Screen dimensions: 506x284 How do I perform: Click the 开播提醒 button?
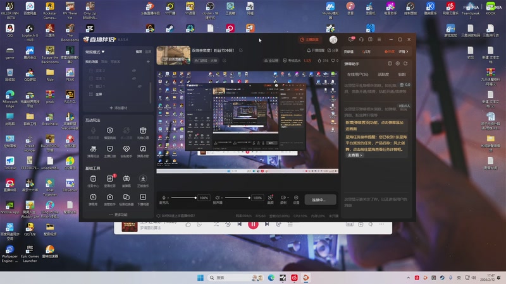(315, 50)
